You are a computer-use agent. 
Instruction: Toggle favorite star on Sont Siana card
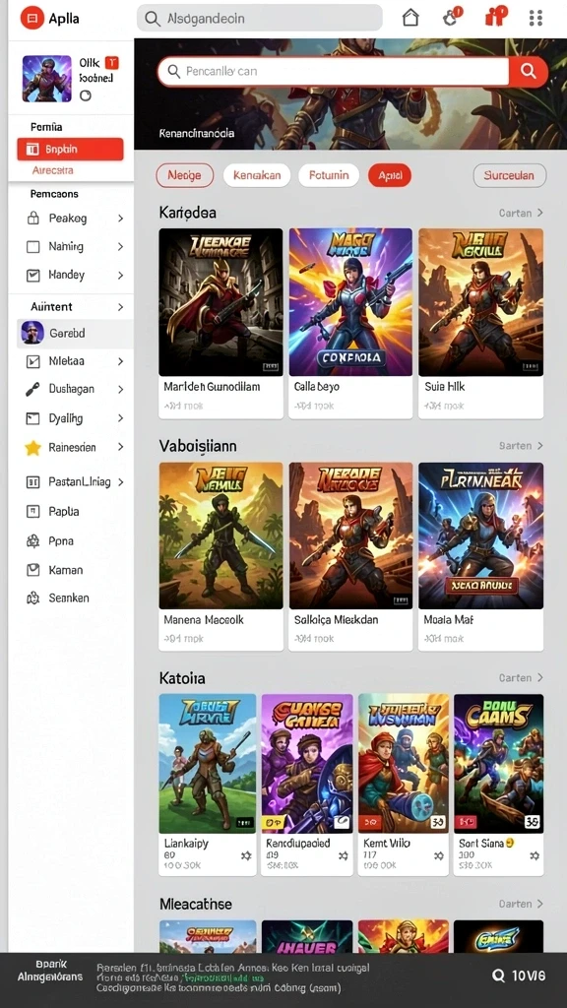535,855
